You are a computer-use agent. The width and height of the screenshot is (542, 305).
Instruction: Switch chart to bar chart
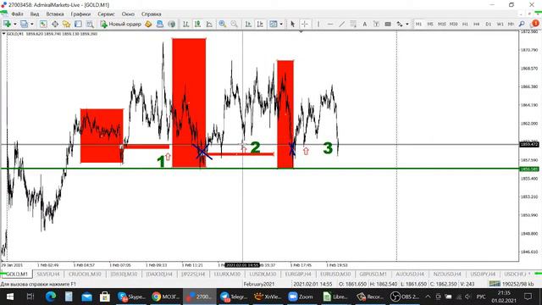pos(185,24)
